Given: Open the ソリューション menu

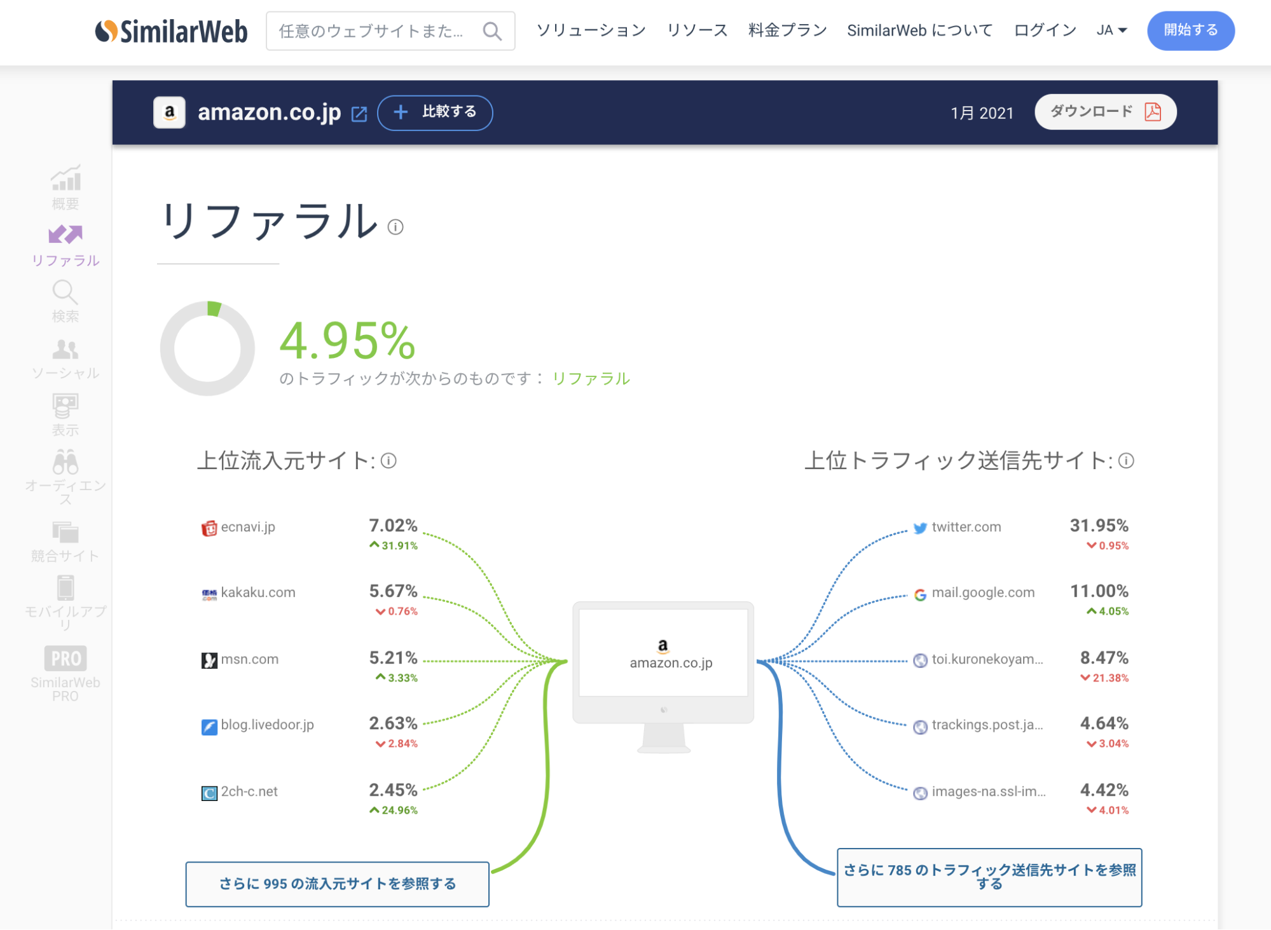Looking at the screenshot, I should click(x=591, y=30).
